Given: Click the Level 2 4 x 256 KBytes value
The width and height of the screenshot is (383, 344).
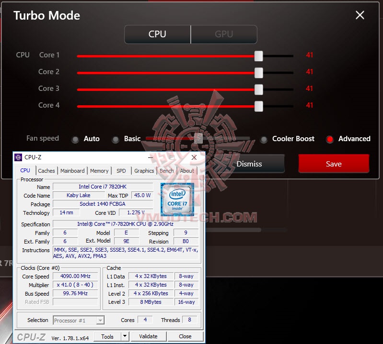Looking at the screenshot, I should (x=151, y=293).
